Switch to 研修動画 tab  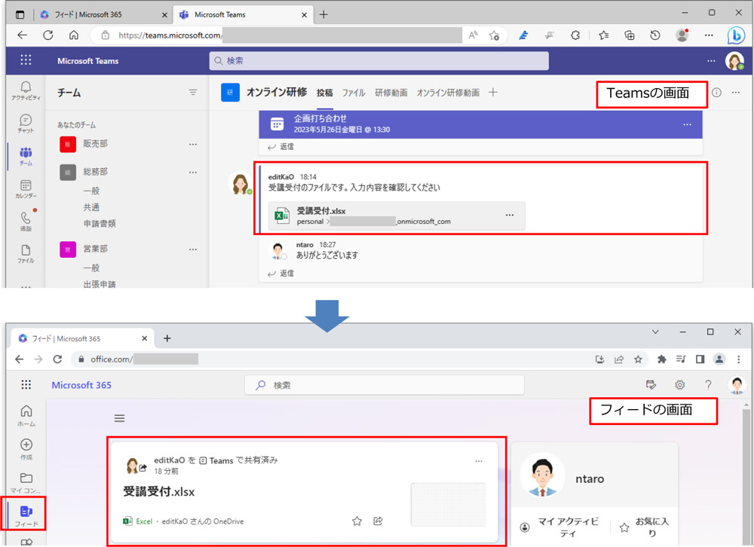coord(391,93)
